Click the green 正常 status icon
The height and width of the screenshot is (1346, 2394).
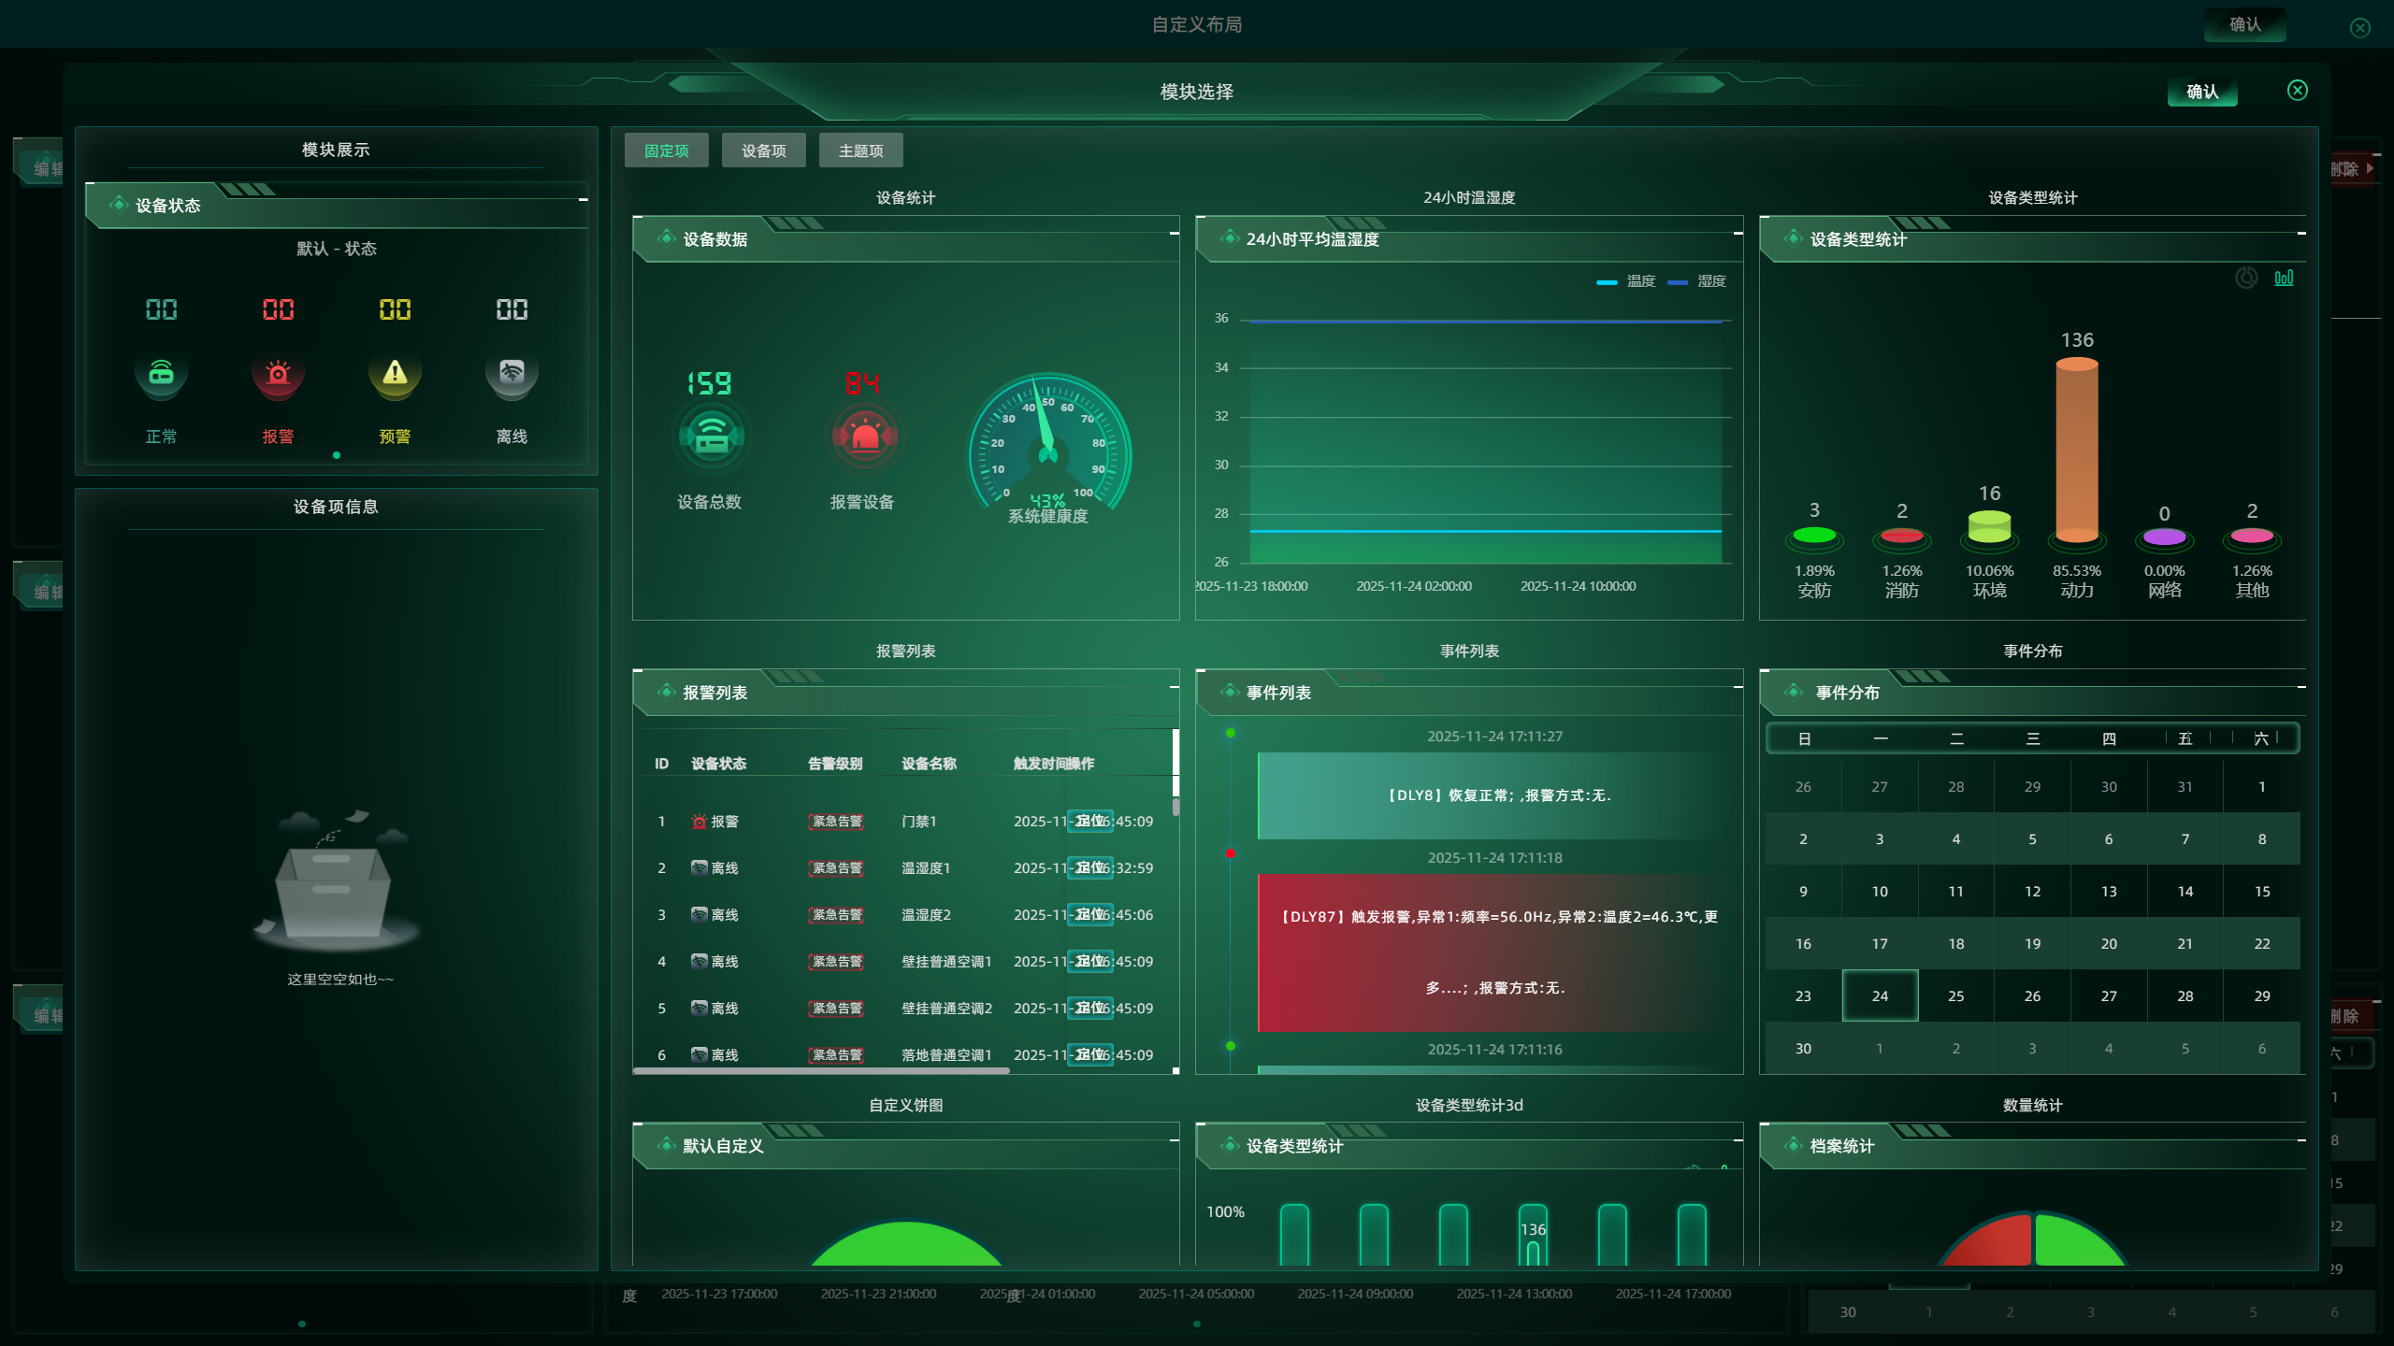pos(161,373)
